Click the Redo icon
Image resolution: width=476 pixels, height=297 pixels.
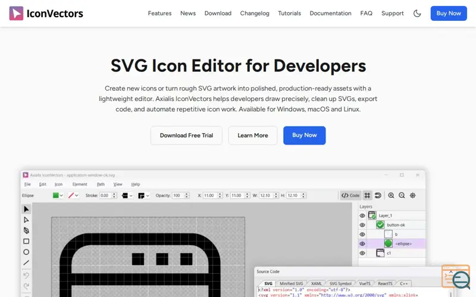(x=26, y=286)
